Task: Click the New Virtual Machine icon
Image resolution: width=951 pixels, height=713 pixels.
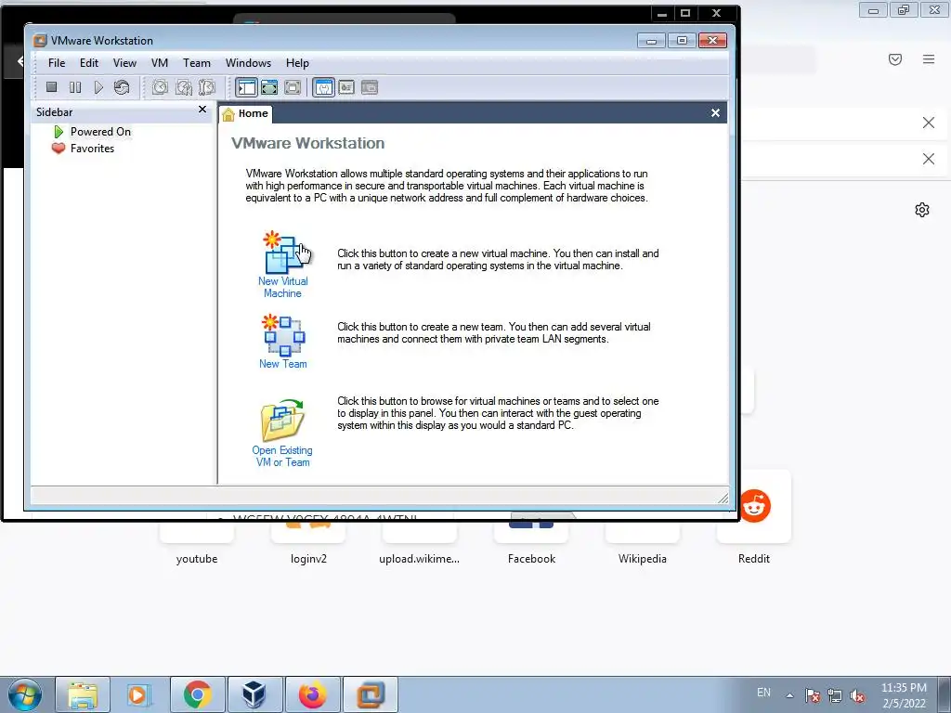Action: tap(284, 253)
